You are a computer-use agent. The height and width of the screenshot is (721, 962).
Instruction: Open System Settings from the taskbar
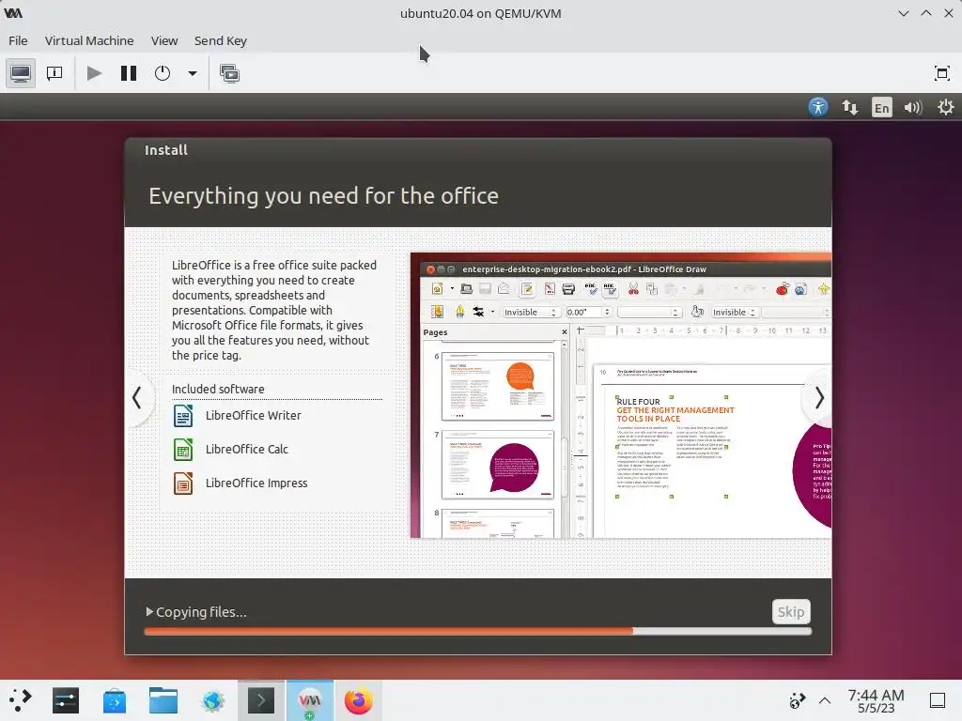tap(66, 700)
